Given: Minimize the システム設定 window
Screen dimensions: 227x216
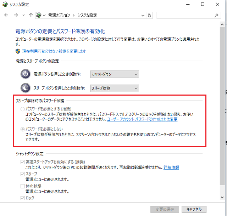Looking at the screenshot, I should pyautogui.click(x=188, y=4).
